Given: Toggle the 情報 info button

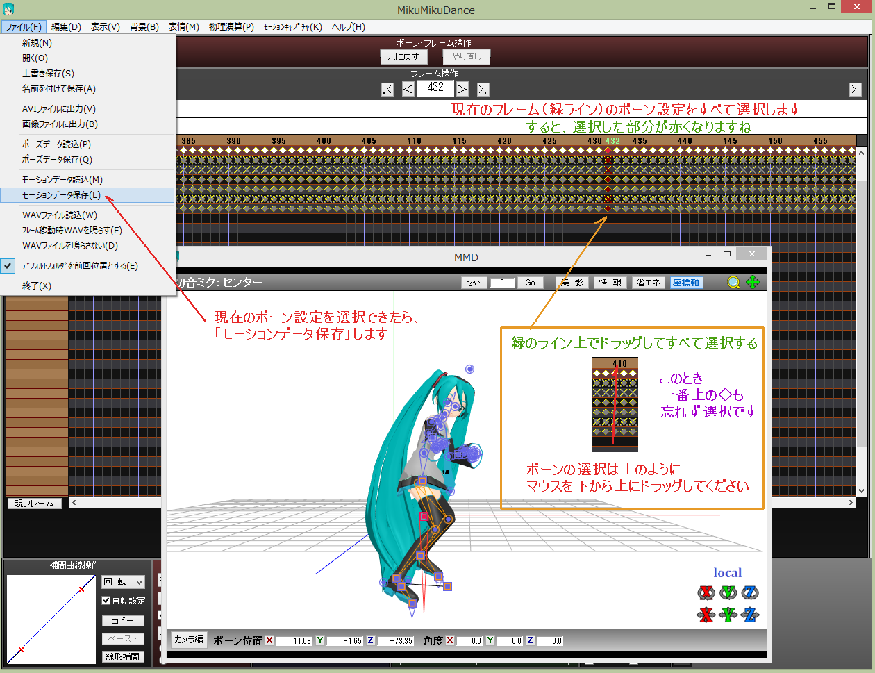Looking at the screenshot, I should (x=610, y=283).
